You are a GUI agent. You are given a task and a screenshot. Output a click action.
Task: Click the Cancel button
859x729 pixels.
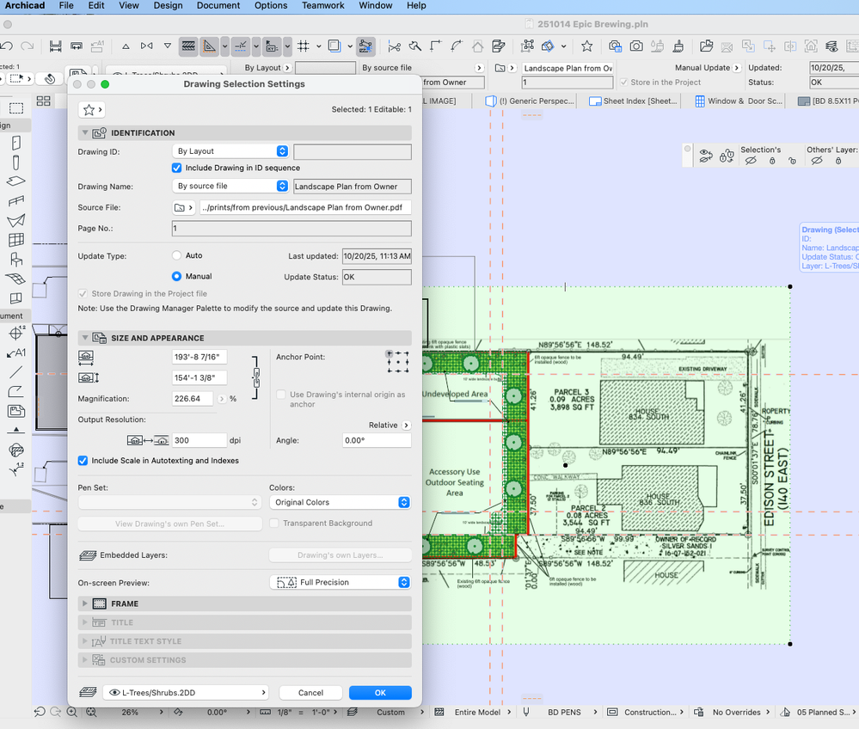pyautogui.click(x=310, y=692)
